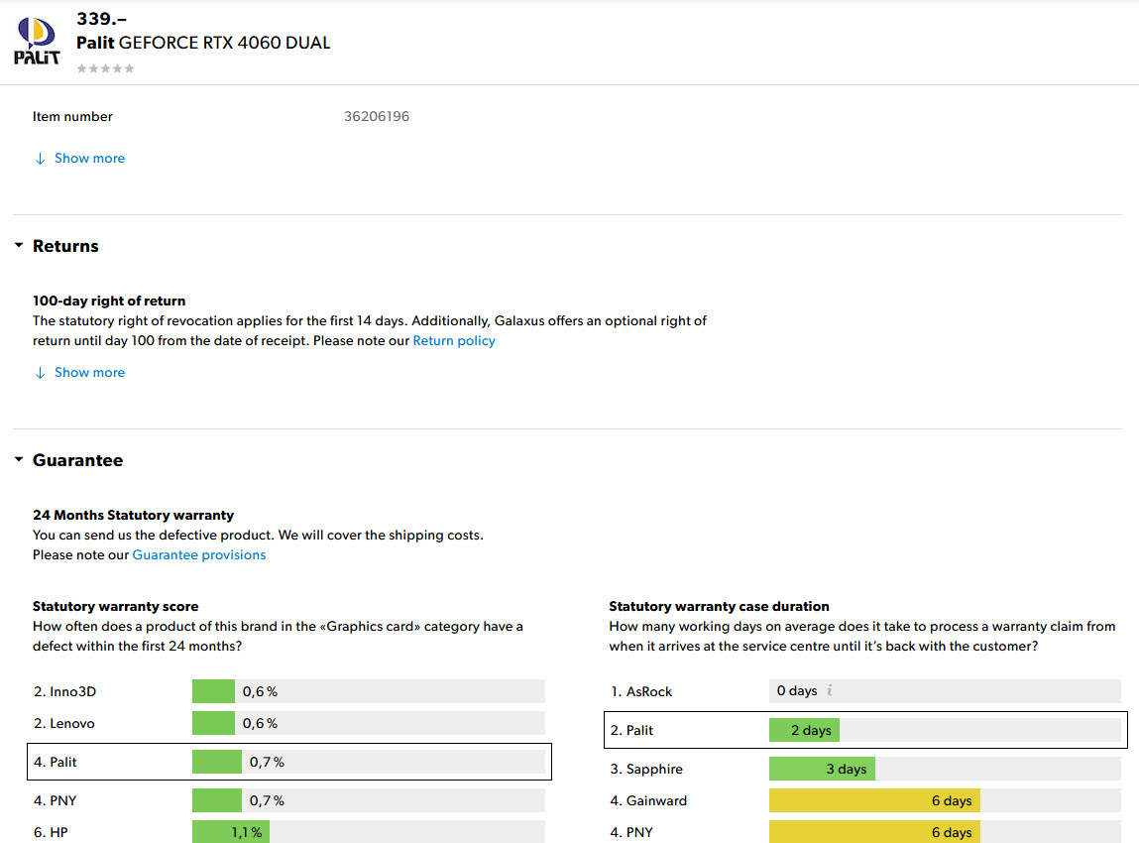Click the price 339.– text
1139x843 pixels.
pyautogui.click(x=102, y=19)
